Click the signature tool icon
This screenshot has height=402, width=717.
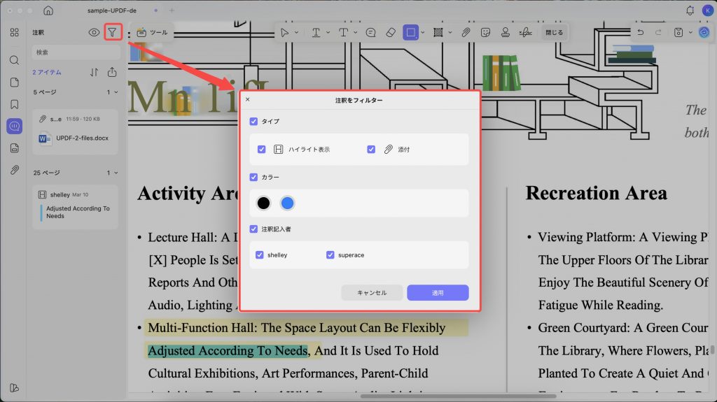(x=525, y=32)
